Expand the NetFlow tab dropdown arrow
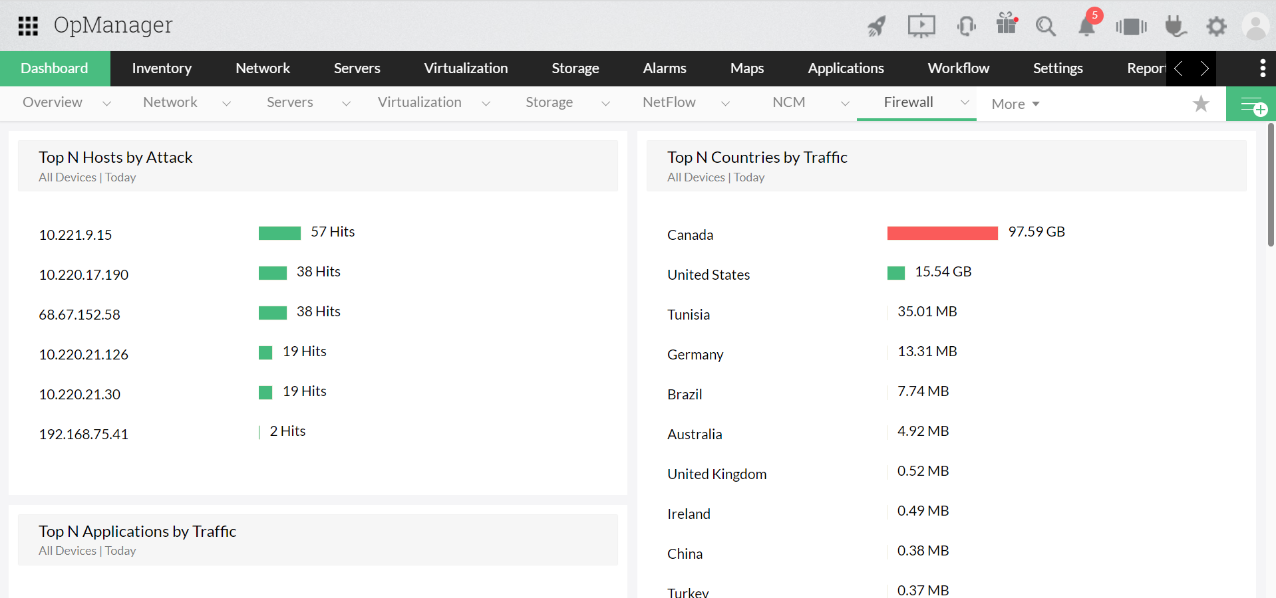 click(x=725, y=103)
